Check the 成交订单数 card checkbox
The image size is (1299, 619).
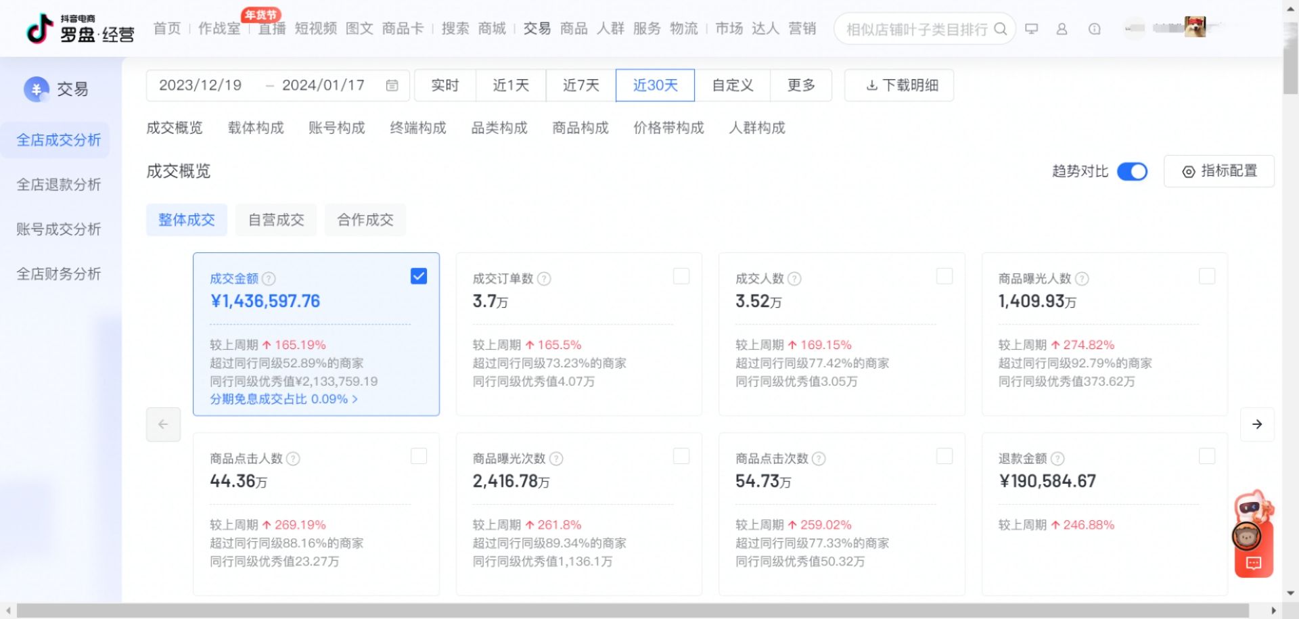coord(681,276)
